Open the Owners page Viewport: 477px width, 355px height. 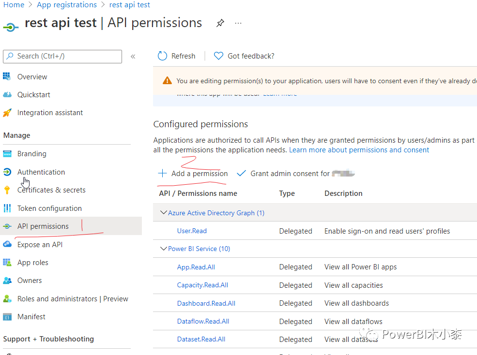click(x=30, y=281)
